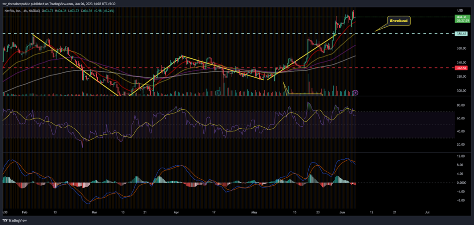Click the Jul date on time axis

[427, 212]
